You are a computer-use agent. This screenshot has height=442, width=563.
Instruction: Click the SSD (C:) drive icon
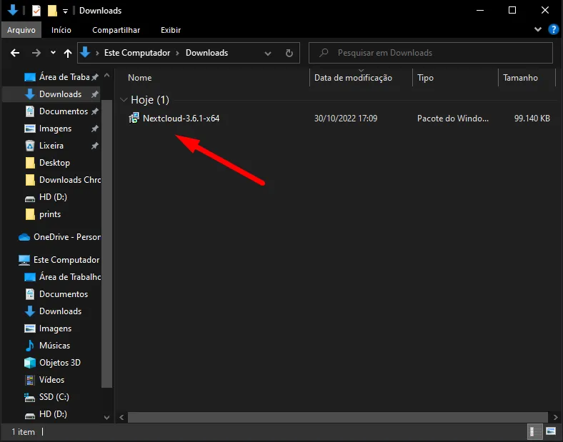click(30, 397)
